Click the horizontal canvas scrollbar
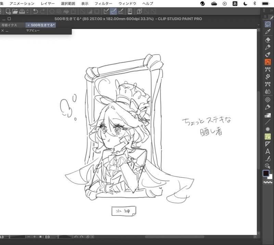The width and height of the screenshot is (274, 245). pos(174,237)
